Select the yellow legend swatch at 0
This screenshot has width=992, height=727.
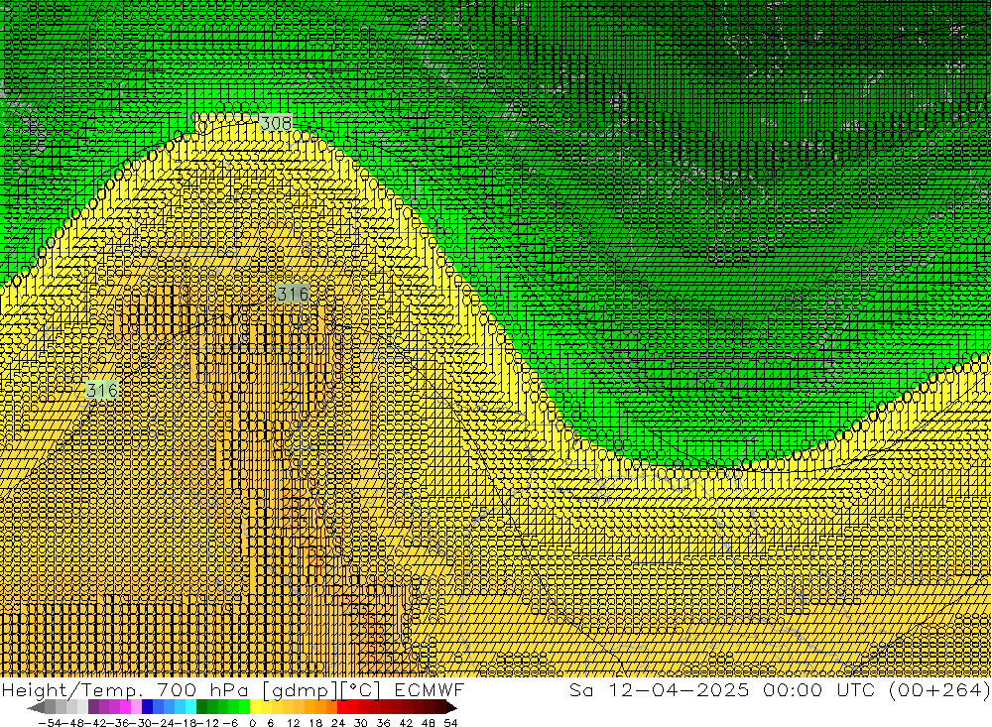[255, 707]
